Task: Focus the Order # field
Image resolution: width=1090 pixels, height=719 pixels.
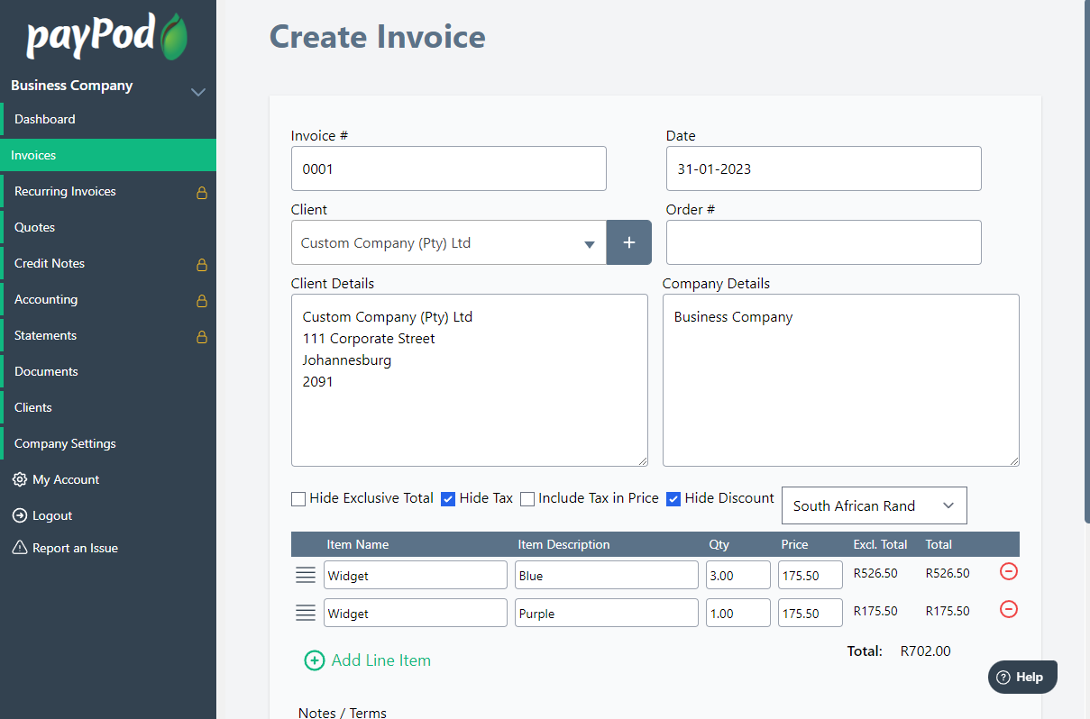Action: coord(824,242)
